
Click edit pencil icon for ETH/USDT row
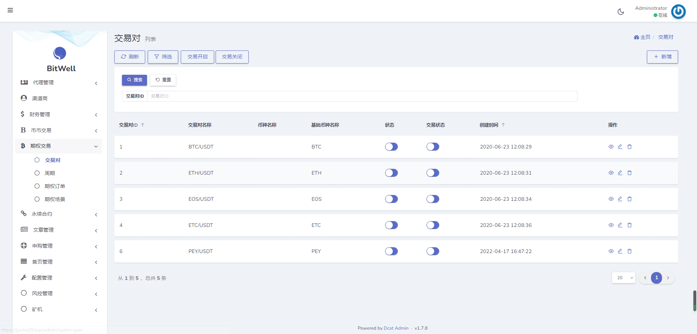(620, 173)
